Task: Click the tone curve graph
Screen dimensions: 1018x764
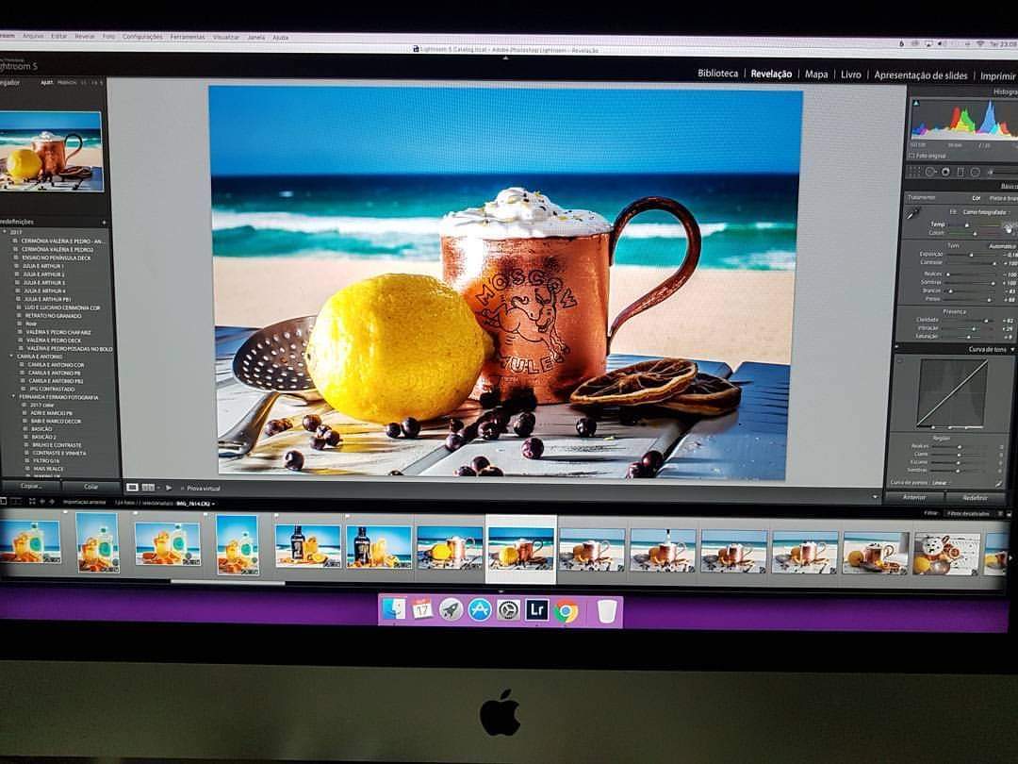Action: coord(952,393)
